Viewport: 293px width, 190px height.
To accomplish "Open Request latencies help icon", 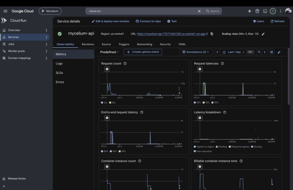I will [x=222, y=64].
